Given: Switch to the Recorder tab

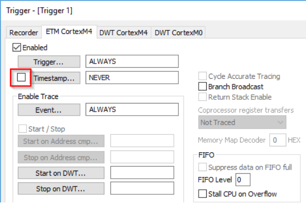Looking at the screenshot, I should click(x=24, y=33).
